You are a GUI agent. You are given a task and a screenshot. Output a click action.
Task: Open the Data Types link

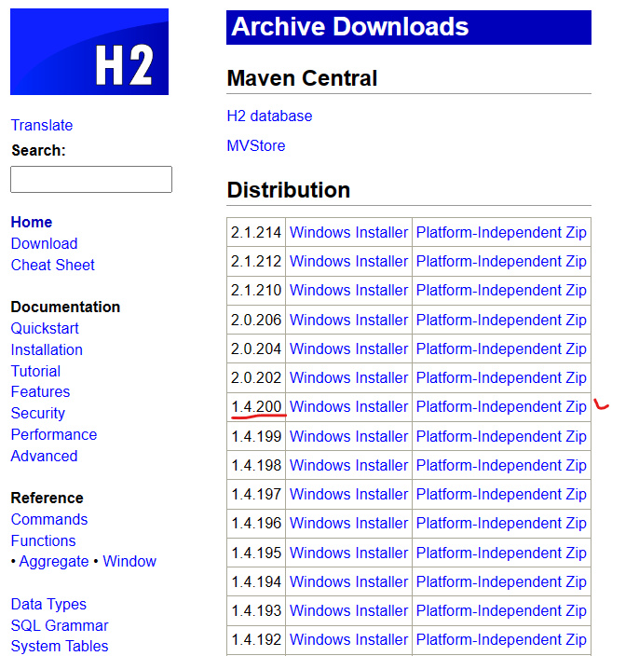click(48, 604)
